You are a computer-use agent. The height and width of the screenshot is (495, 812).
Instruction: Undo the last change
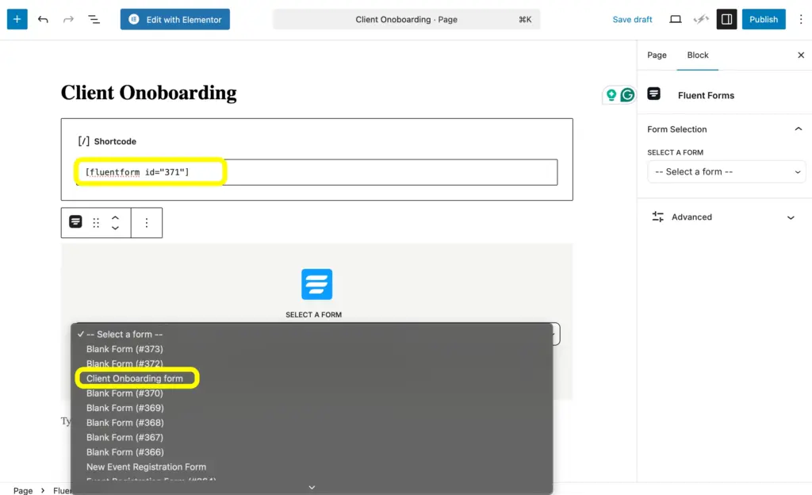43,19
